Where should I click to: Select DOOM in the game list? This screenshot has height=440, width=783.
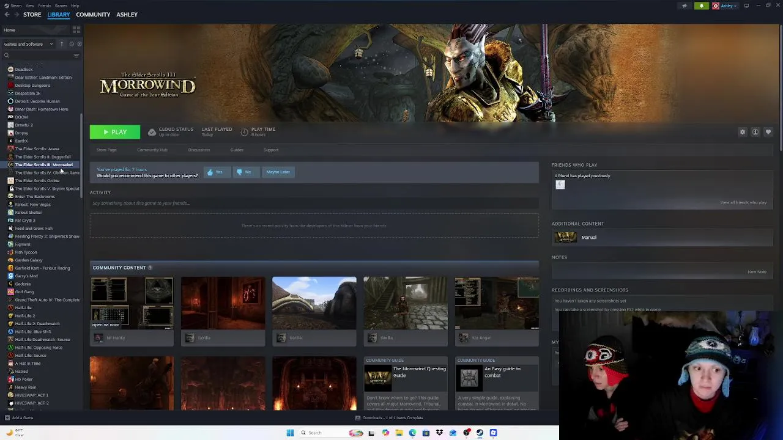(21, 117)
